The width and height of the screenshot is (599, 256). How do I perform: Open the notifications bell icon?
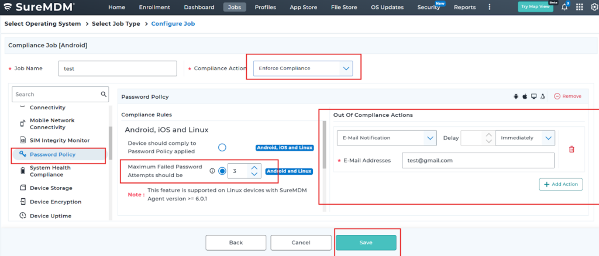tap(564, 7)
